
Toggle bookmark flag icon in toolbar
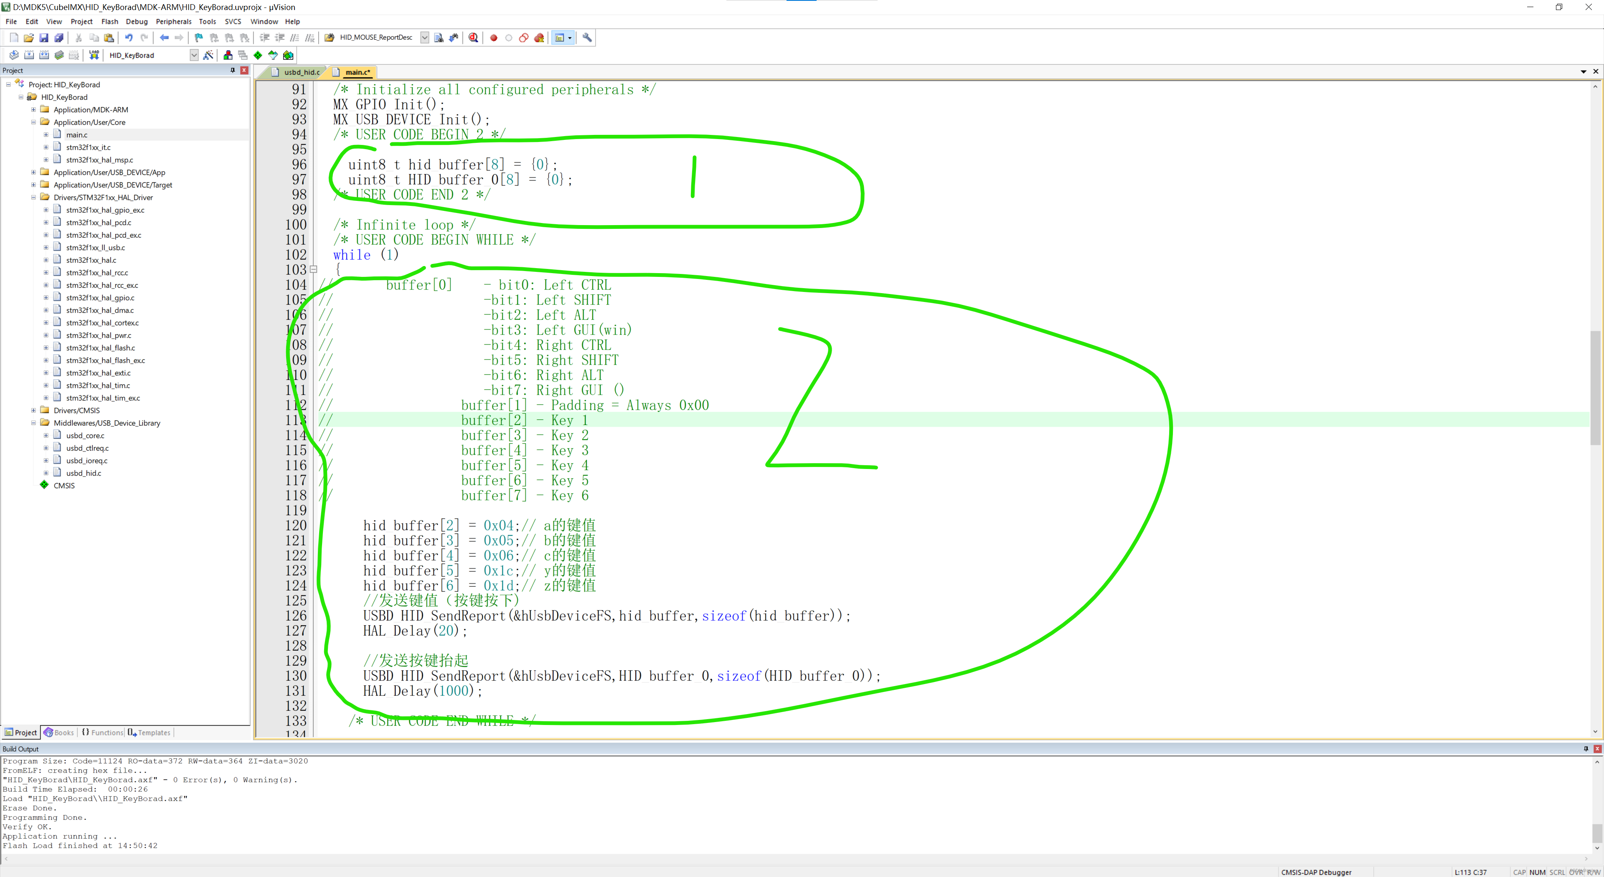point(199,38)
